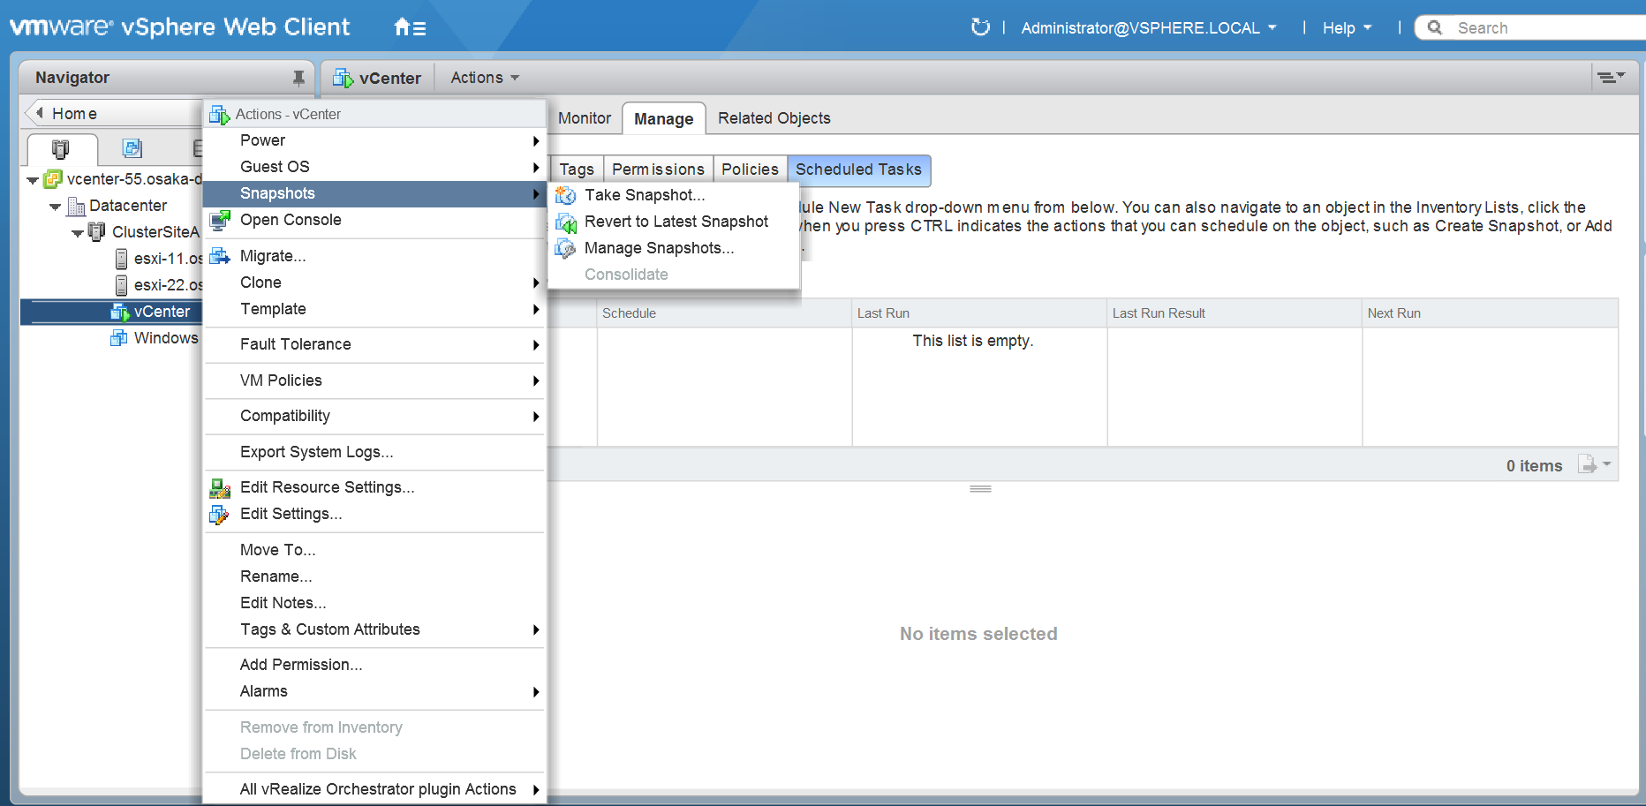Click the Actions button beside vCenter
The image size is (1646, 806).
click(x=484, y=78)
